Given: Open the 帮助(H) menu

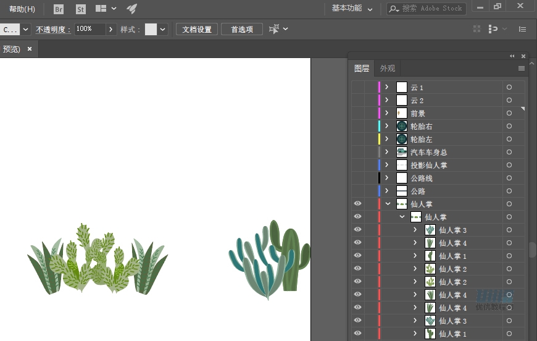Looking at the screenshot, I should tap(22, 9).
